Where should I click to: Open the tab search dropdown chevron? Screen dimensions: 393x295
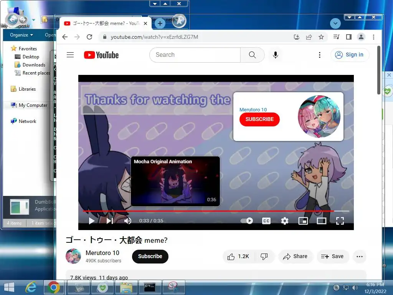click(335, 23)
